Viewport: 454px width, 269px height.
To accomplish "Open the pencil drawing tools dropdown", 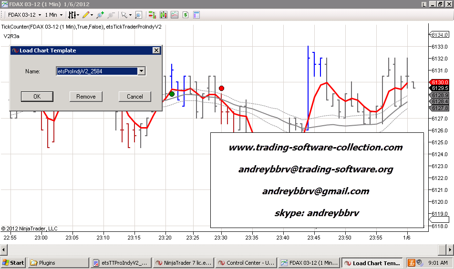I will [x=87, y=15].
